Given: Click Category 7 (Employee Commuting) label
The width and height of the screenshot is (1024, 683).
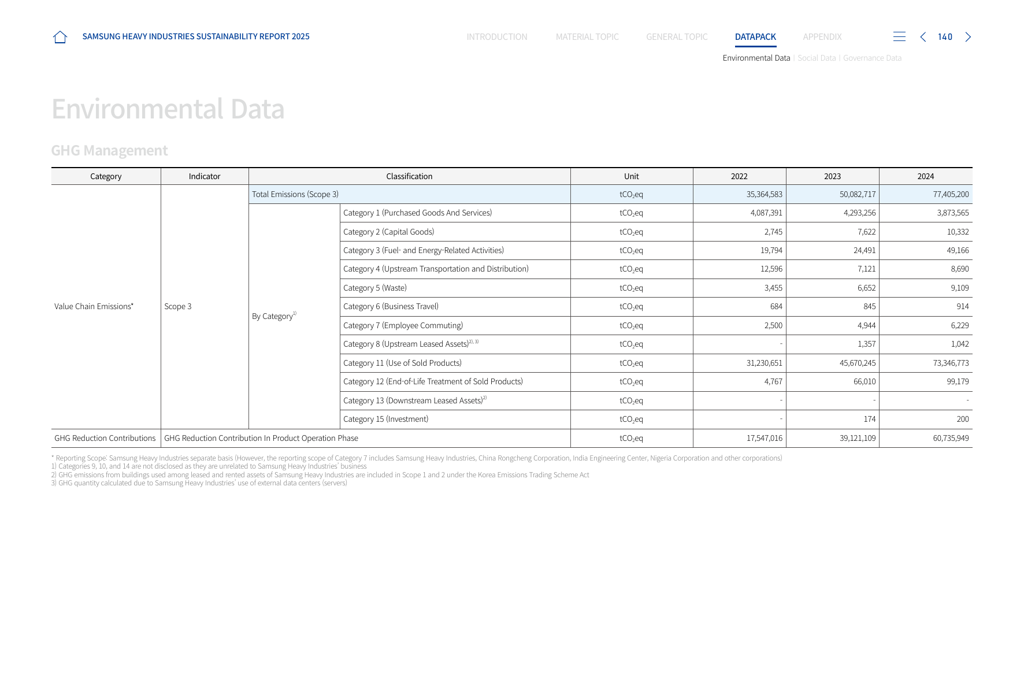Looking at the screenshot, I should [x=403, y=325].
